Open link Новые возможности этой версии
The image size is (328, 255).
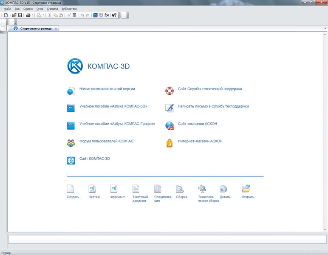[107, 89]
